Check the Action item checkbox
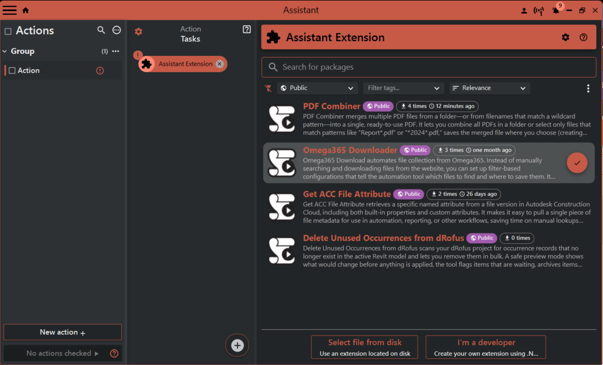The width and height of the screenshot is (603, 365). pos(12,71)
